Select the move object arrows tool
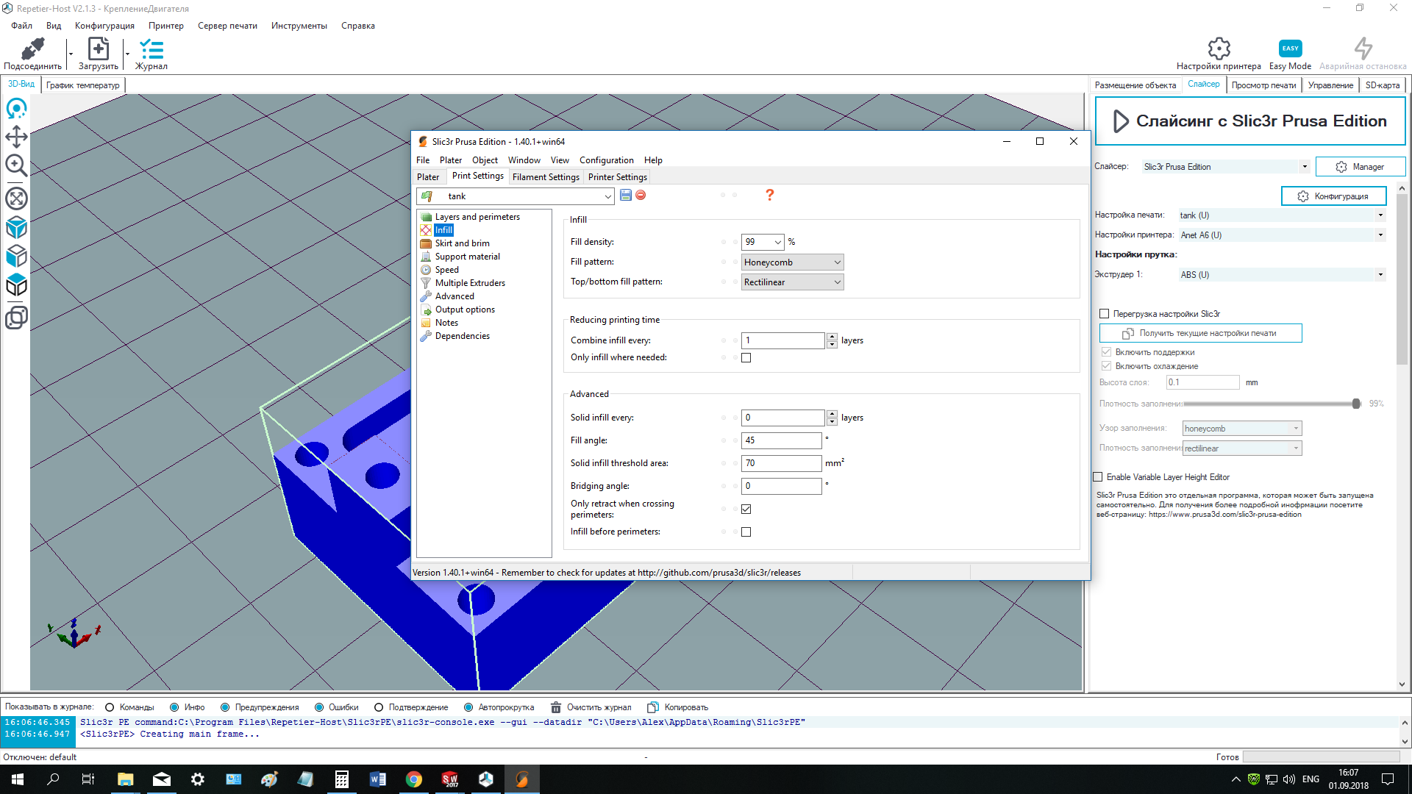Viewport: 1412px width, 794px height. pos(16,137)
